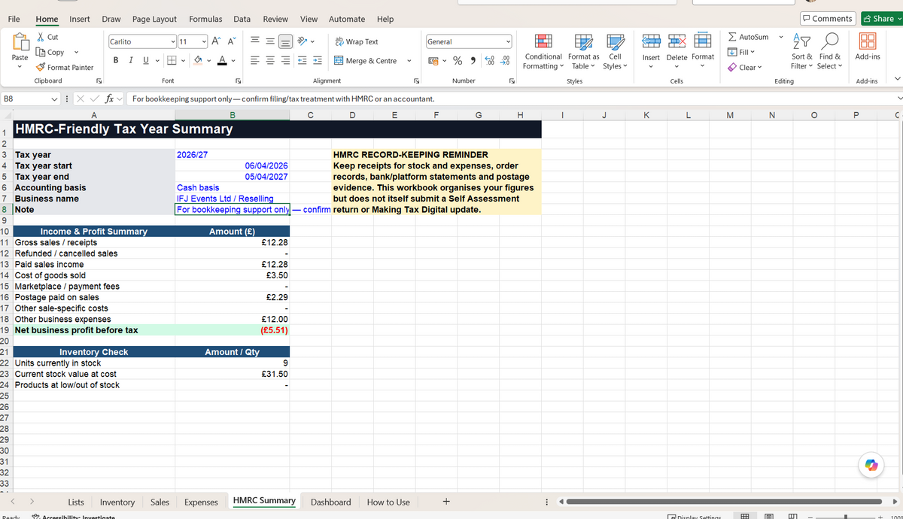Toggle bottom align
Screen dimensions: 903x519
pos(284,42)
